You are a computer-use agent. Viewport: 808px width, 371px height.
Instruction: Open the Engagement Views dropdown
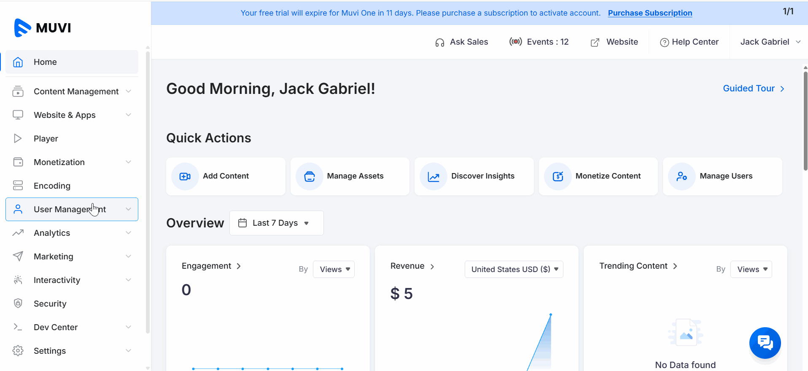pyautogui.click(x=334, y=270)
